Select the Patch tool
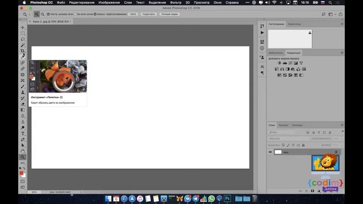The height and width of the screenshot is (204, 363). pyautogui.click(x=23, y=75)
